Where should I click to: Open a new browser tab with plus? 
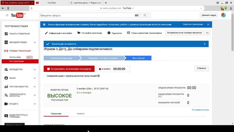(106, 3)
